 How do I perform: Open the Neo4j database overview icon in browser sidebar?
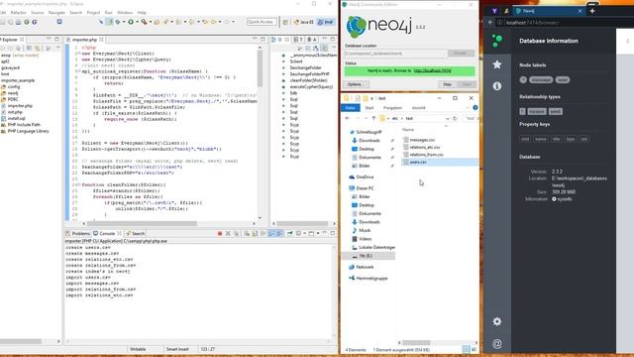point(497,41)
